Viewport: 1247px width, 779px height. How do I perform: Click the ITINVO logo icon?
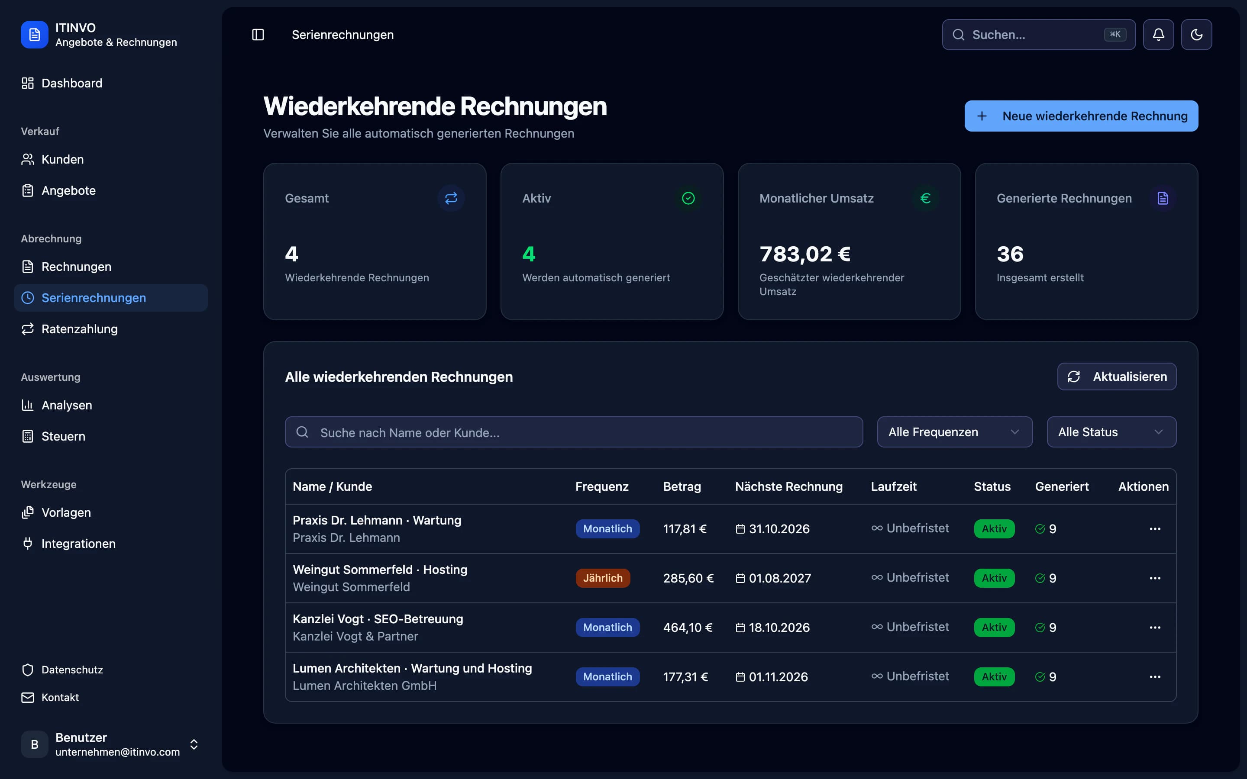35,35
